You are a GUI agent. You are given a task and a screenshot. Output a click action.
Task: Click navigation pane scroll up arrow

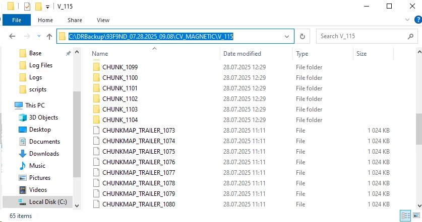tap(77, 52)
